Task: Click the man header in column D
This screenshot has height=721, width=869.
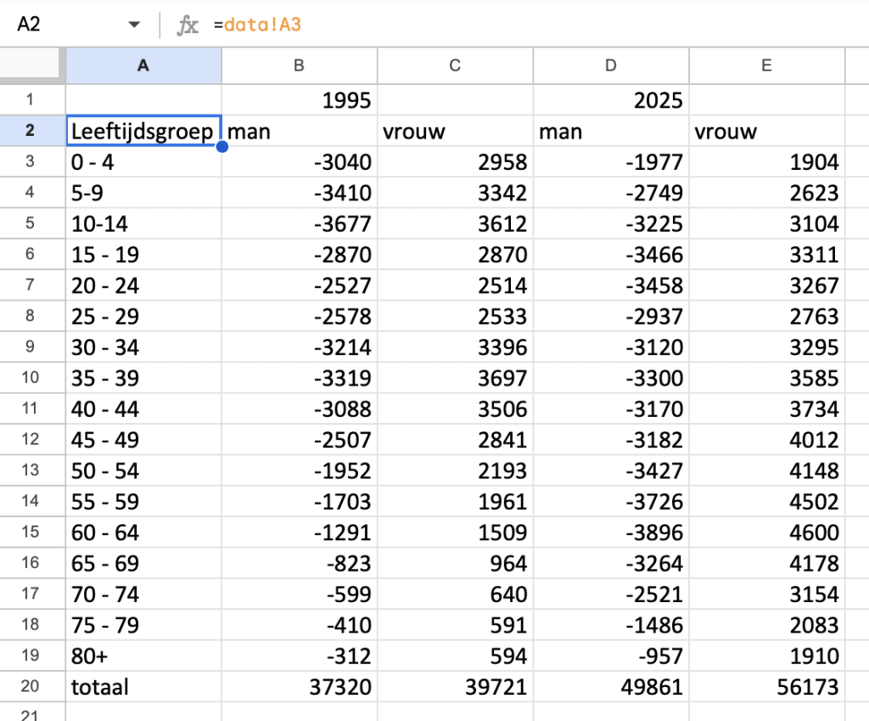Action: [611, 132]
